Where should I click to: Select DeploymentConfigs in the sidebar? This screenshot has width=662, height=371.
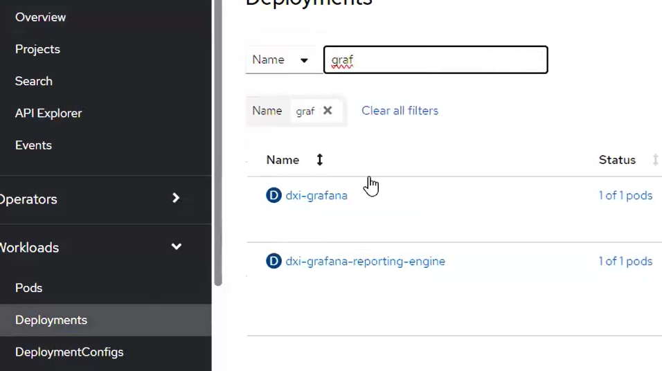pyautogui.click(x=69, y=352)
